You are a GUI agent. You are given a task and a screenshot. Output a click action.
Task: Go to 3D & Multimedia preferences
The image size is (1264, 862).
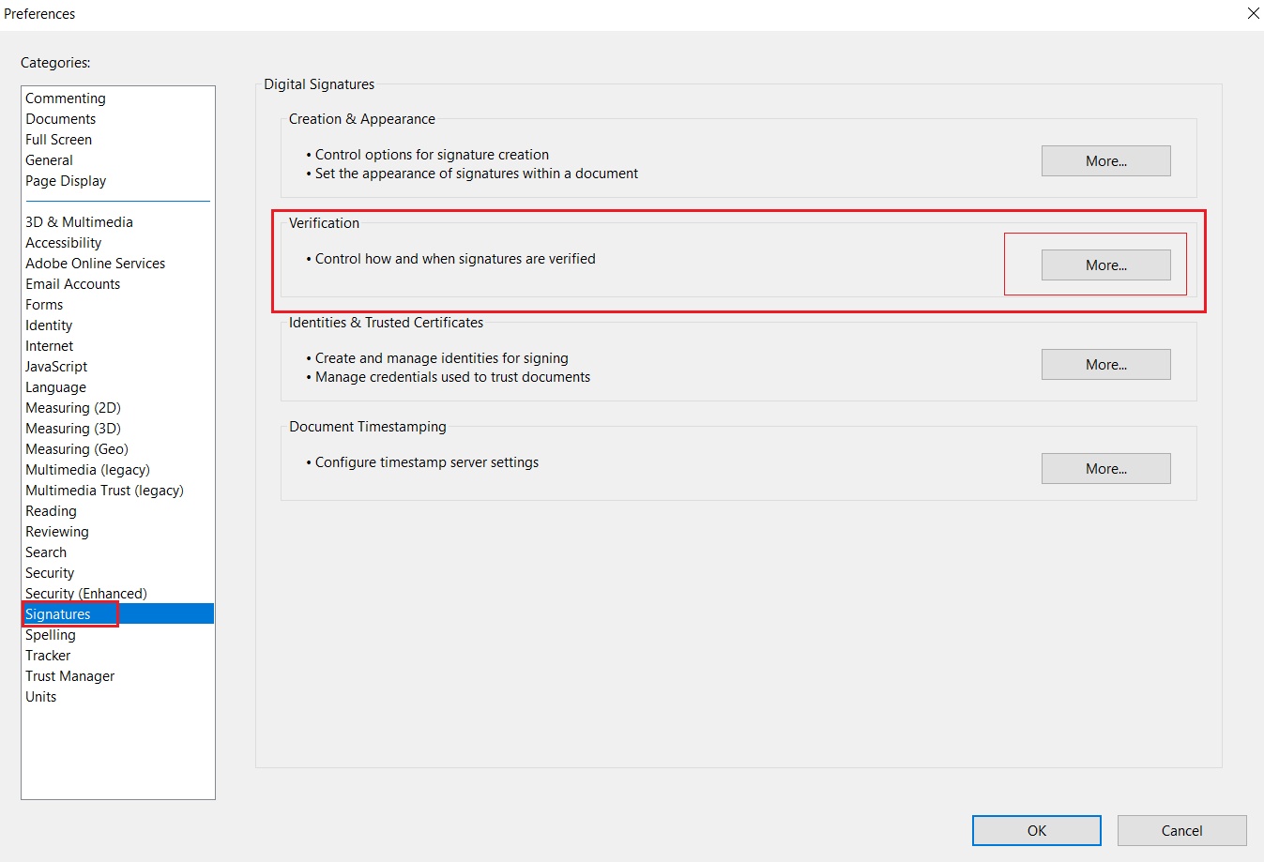[x=80, y=222]
